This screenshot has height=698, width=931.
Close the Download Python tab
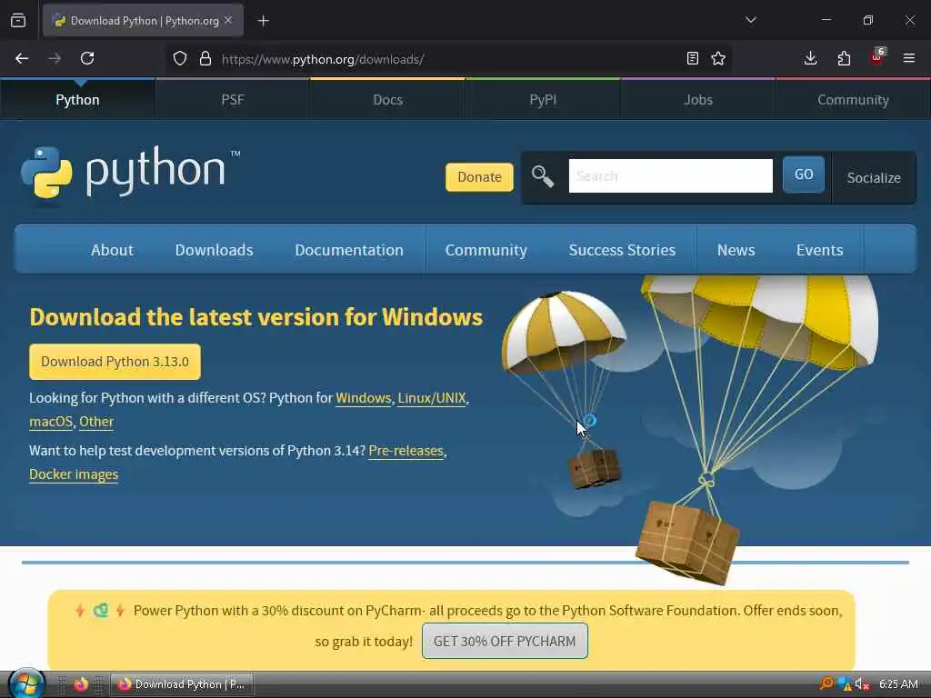click(228, 20)
